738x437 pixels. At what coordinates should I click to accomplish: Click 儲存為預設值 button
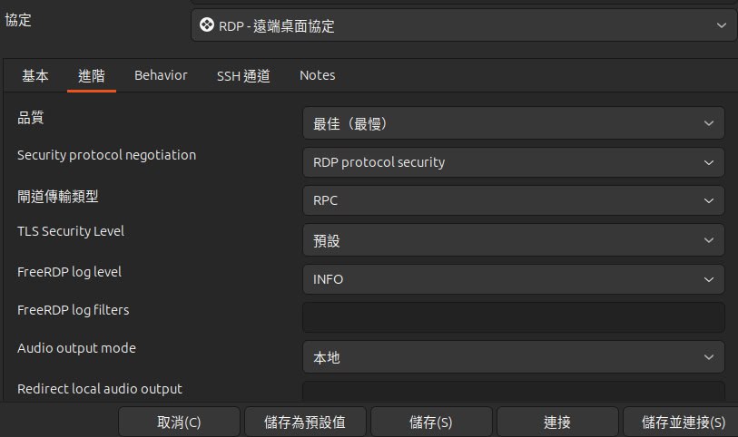pyautogui.click(x=305, y=422)
